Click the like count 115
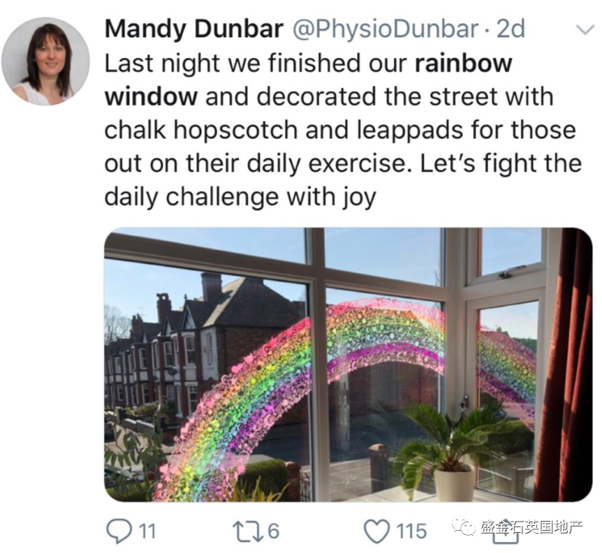The image size is (602, 553). pyautogui.click(x=411, y=531)
